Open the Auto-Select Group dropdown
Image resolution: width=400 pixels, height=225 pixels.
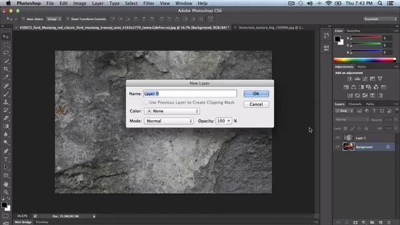click(x=54, y=19)
